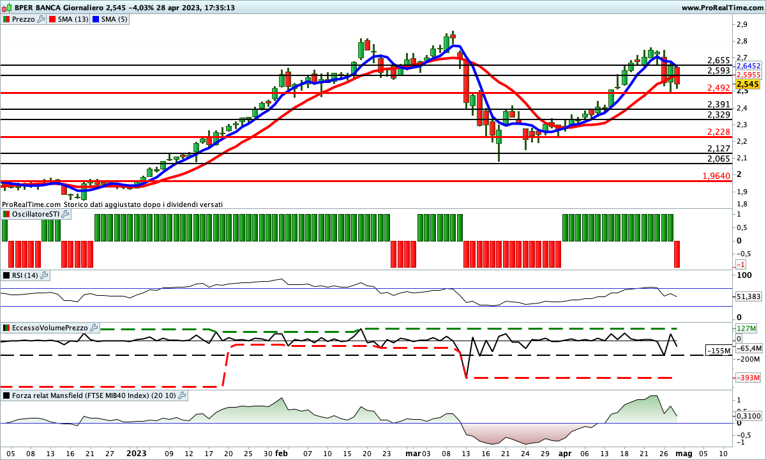Click the red -1 oscillator value tag
The height and width of the screenshot is (460, 766).
point(741,264)
